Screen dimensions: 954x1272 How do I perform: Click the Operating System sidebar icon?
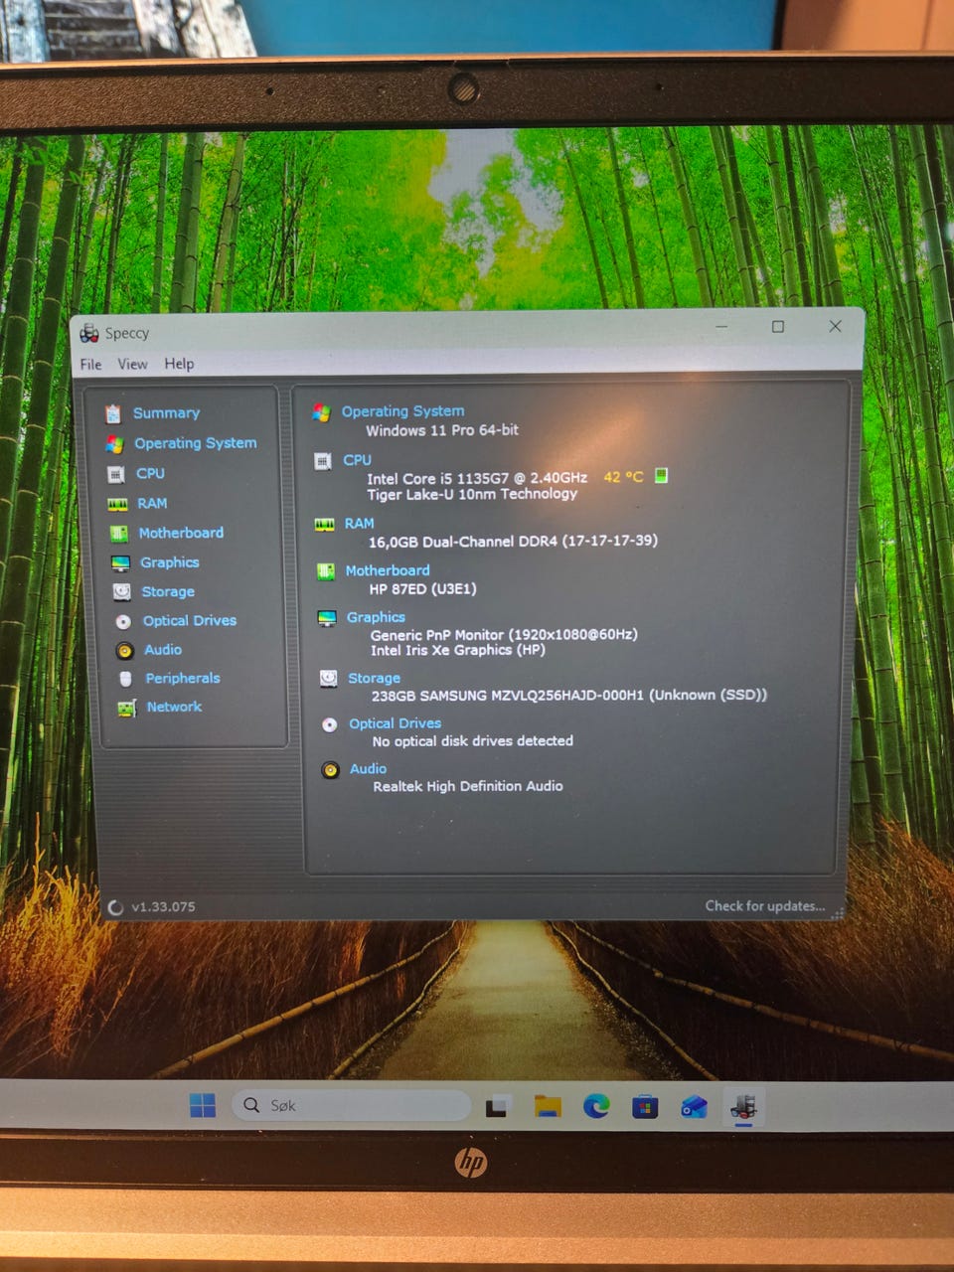point(115,444)
